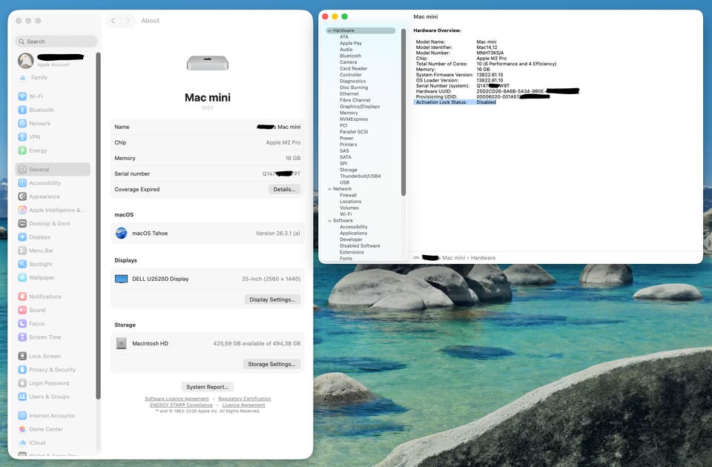Open Desktop & Dock settings
The height and width of the screenshot is (467, 712).
49,223
